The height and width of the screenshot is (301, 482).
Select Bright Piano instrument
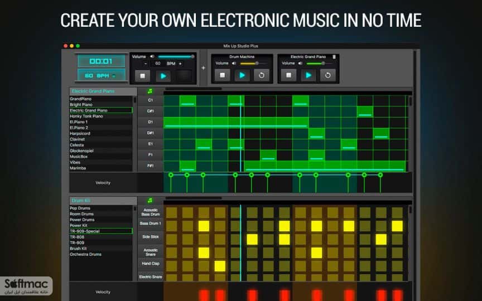tap(101, 105)
